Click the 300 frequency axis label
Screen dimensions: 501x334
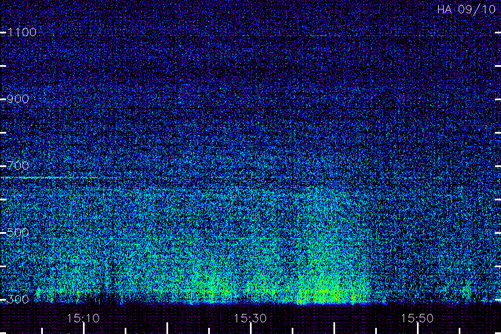(18, 299)
